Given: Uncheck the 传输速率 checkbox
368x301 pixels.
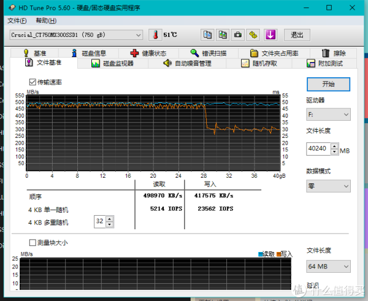Looking at the screenshot, I should (x=33, y=82).
